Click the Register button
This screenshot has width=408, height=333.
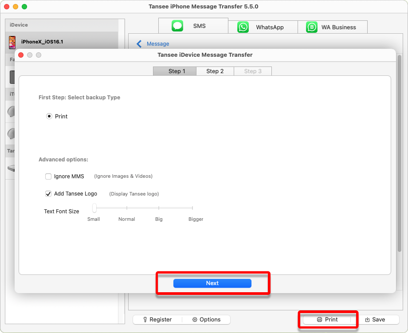pos(158,319)
